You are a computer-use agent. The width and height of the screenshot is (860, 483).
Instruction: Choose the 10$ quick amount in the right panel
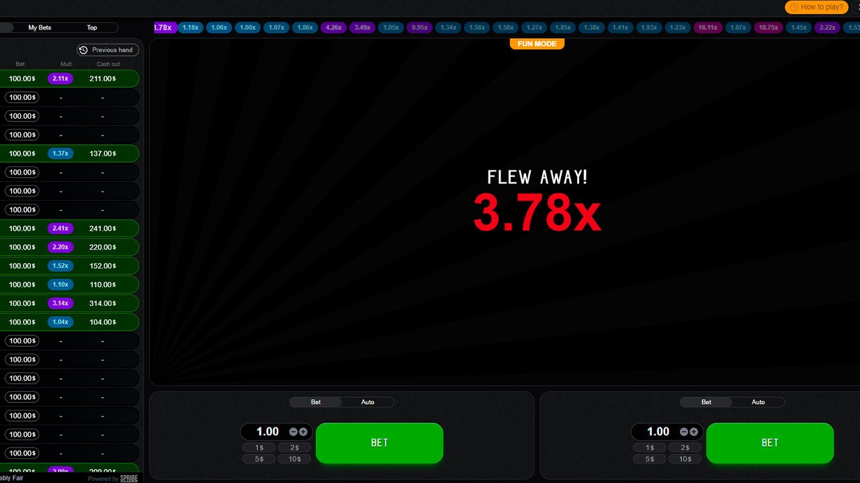pyautogui.click(x=685, y=459)
